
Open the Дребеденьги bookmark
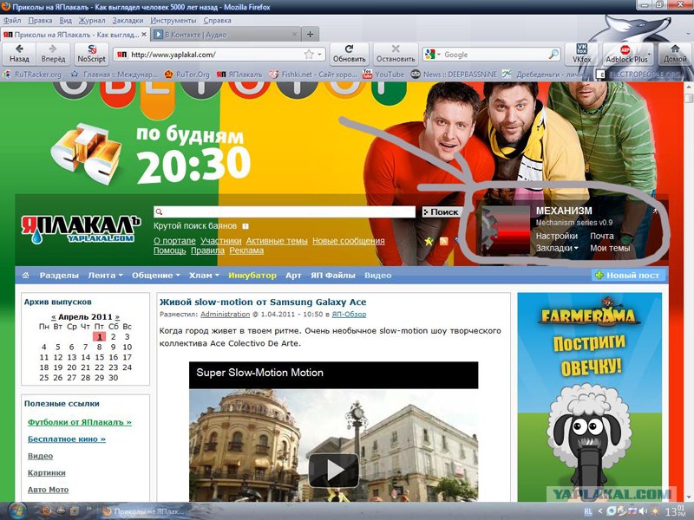(x=545, y=75)
